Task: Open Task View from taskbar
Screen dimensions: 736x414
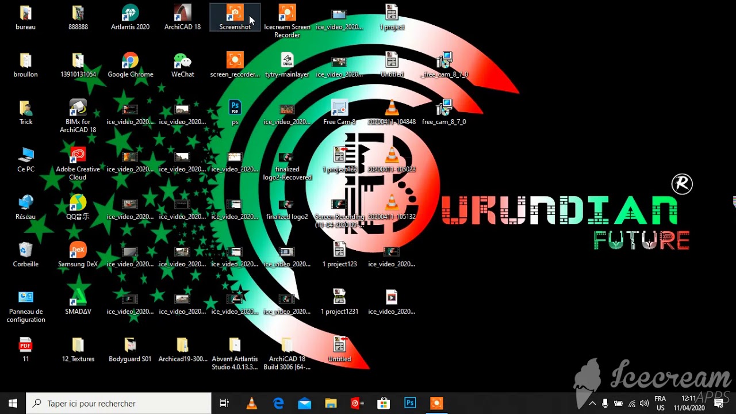Action: click(x=224, y=403)
